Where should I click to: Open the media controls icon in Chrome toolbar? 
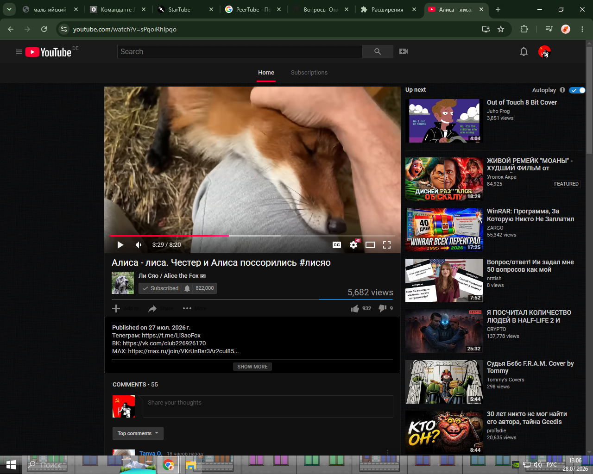pos(549,29)
